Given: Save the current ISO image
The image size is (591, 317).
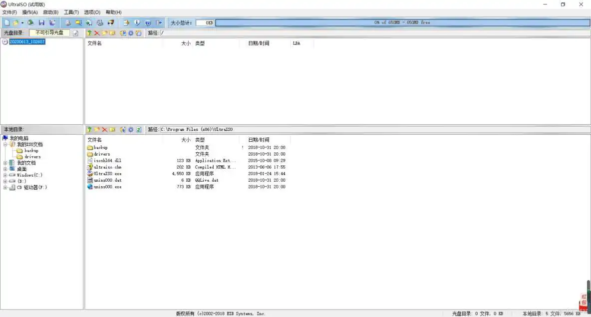Looking at the screenshot, I should click(42, 22).
